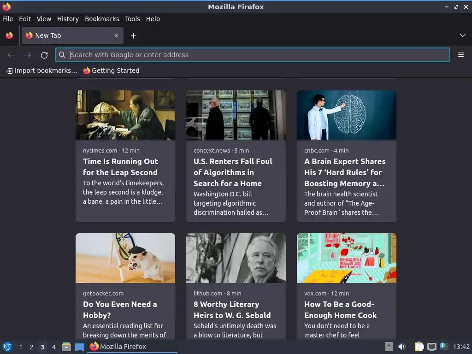Screen dimensions: 472x354
Task: Read How To Be a Good-Enough Home Cook
Action: coord(341,310)
